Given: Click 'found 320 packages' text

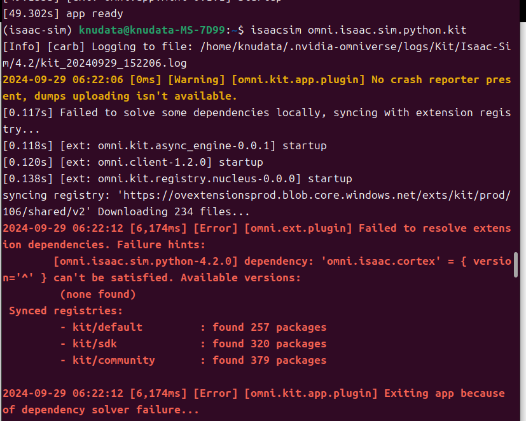Looking at the screenshot, I should coord(270,344).
